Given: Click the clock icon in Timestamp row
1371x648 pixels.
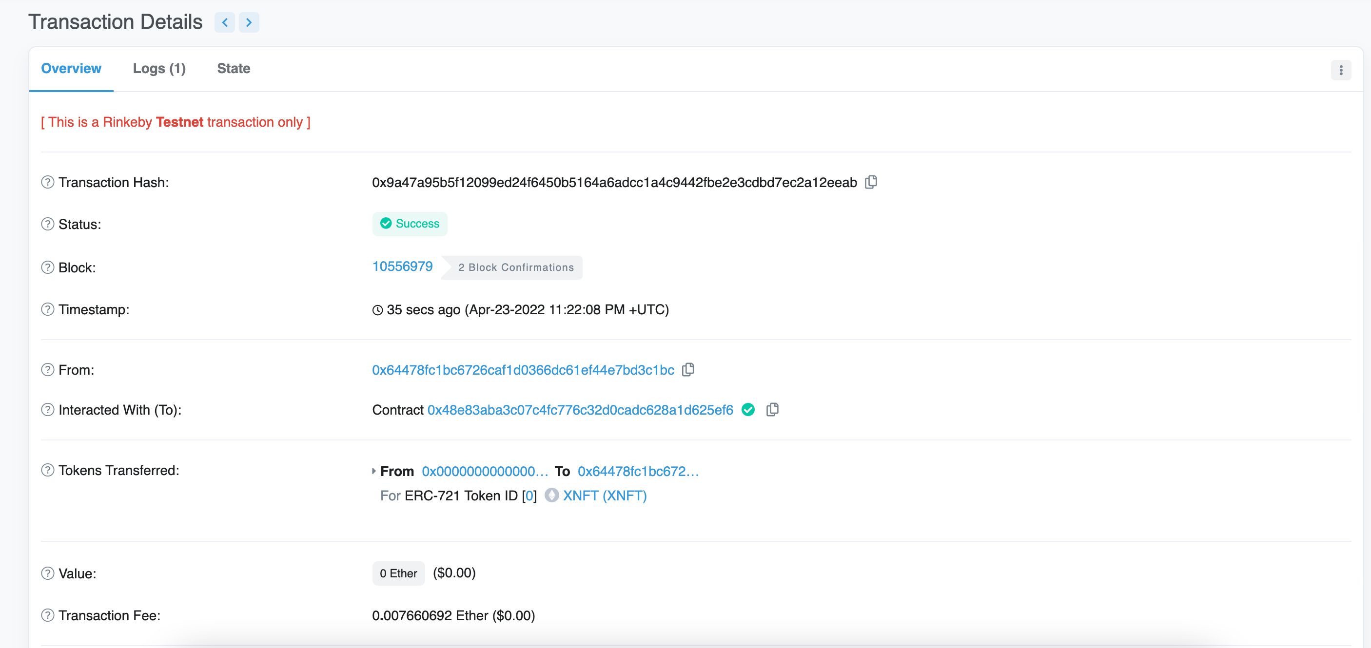Looking at the screenshot, I should (377, 310).
